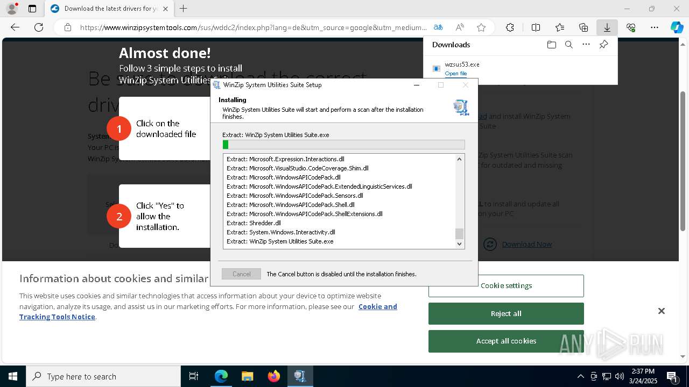Click the disabled Cancel button in setup

241,274
